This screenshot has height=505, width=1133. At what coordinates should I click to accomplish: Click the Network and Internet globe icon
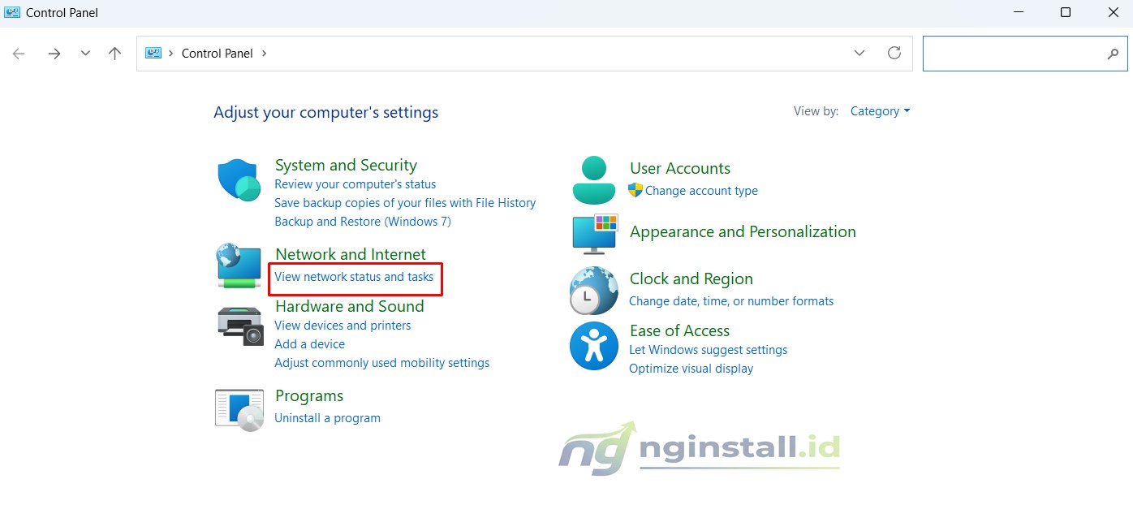coord(238,265)
